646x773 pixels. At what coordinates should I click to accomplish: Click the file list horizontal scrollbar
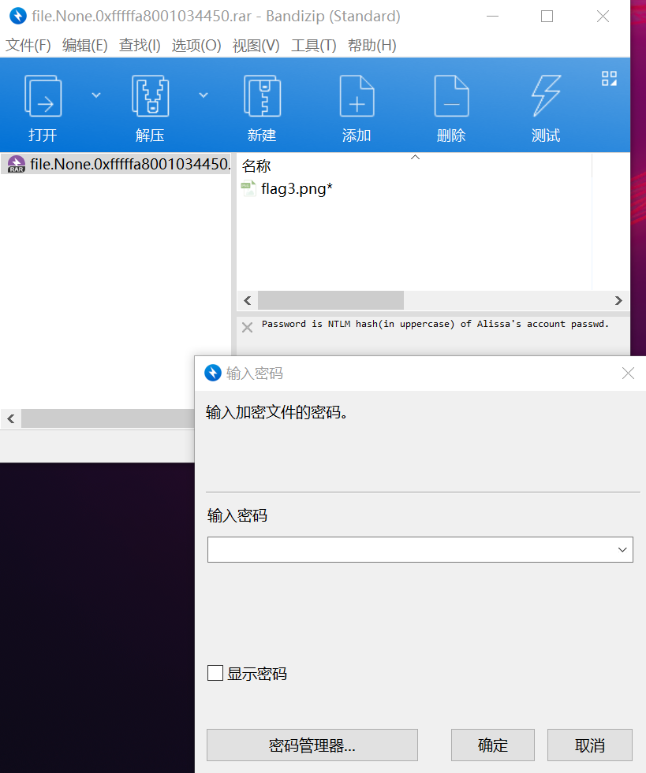330,300
